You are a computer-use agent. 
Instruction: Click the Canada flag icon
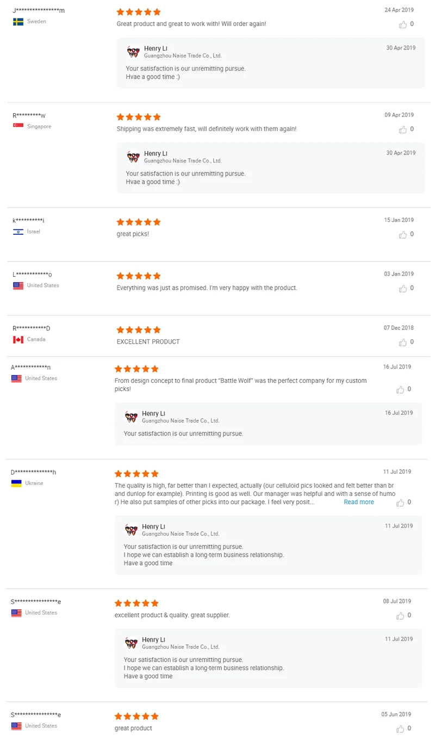click(x=18, y=339)
